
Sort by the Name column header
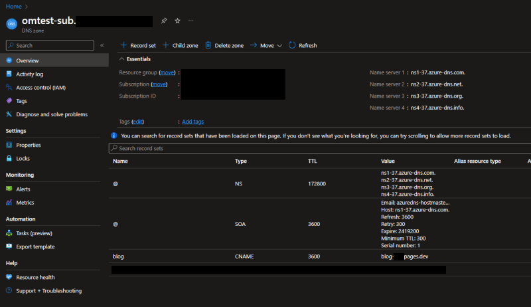(120, 161)
